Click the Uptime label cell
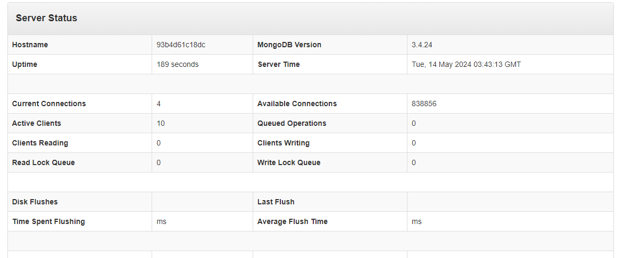 tap(80, 64)
